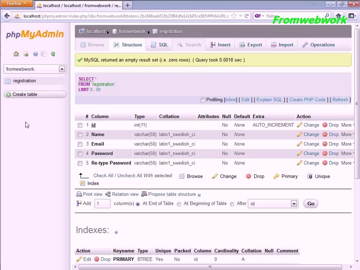Click the Primary key icon below table
This screenshot has height=270, width=360.
tap(276, 176)
